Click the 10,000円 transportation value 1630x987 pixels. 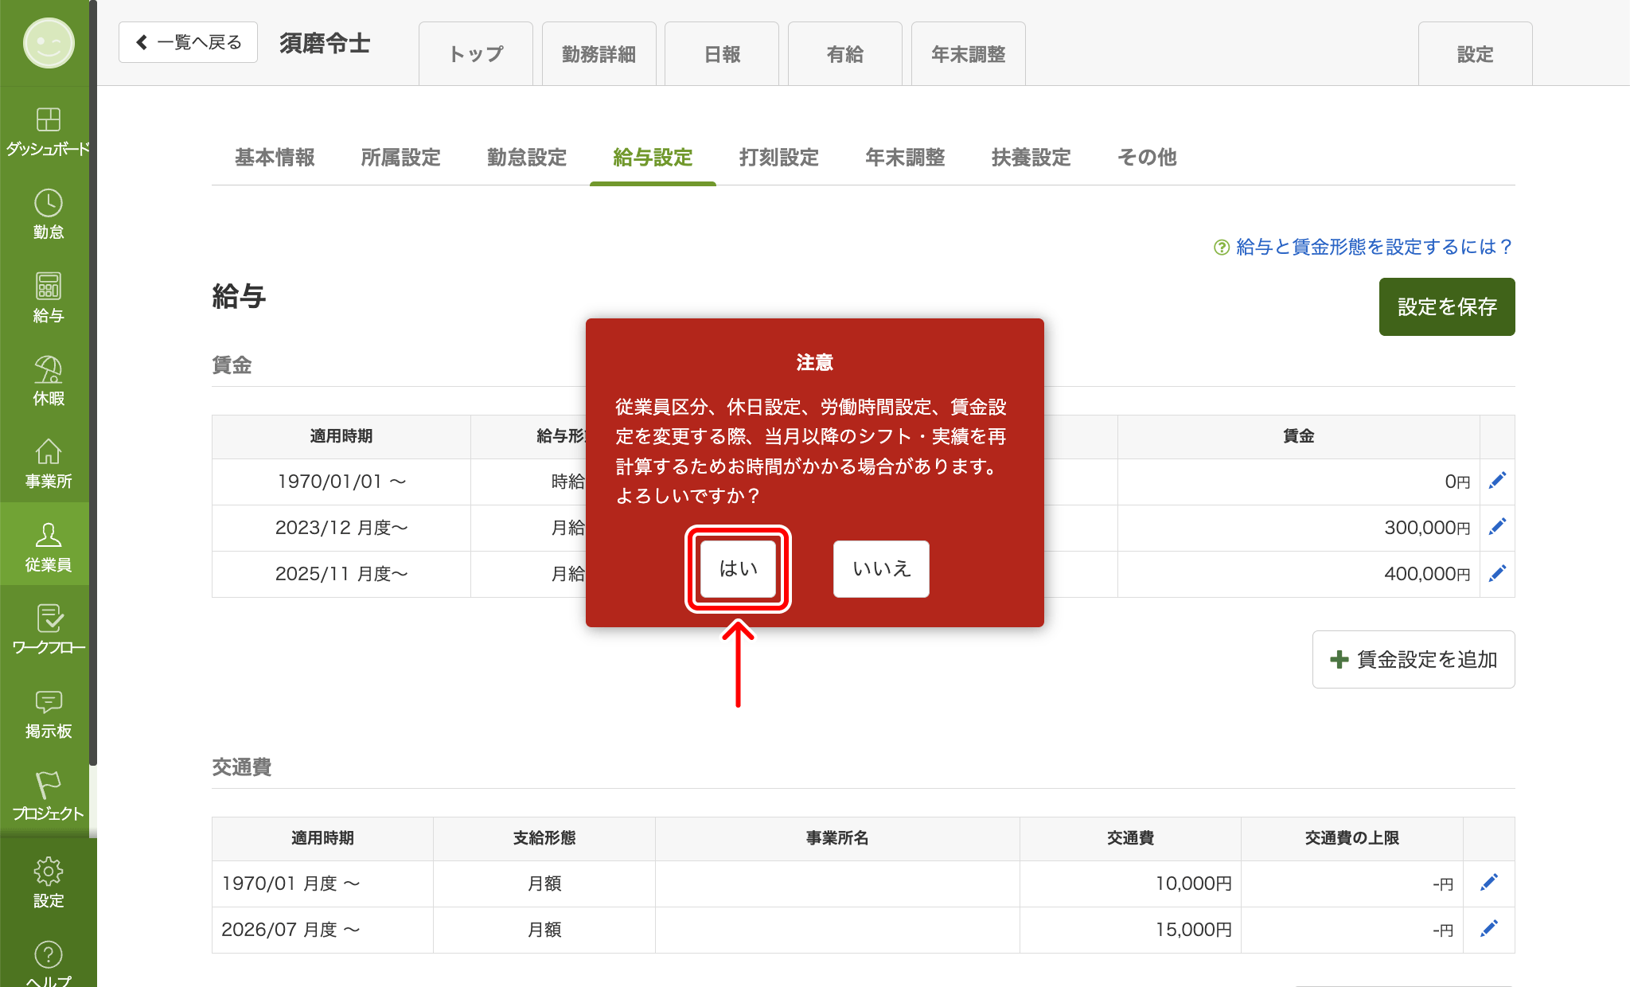point(1193,884)
